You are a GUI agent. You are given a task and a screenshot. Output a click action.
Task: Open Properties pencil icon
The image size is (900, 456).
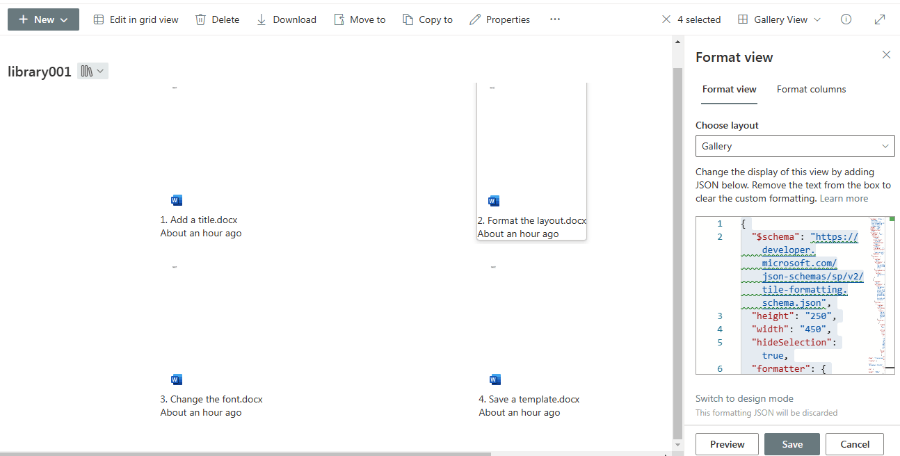tap(475, 19)
